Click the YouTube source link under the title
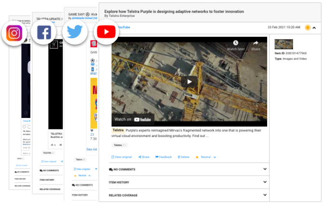327x209 pixels. pos(124,27)
